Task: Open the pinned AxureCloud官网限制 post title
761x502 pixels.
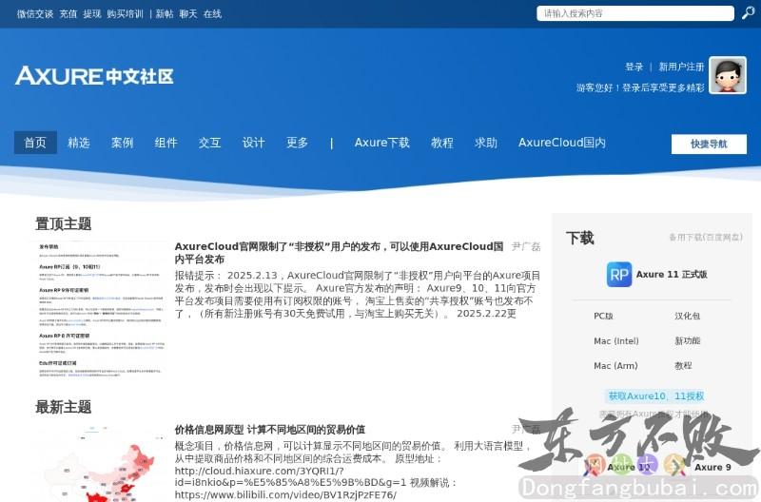Action: (x=339, y=253)
